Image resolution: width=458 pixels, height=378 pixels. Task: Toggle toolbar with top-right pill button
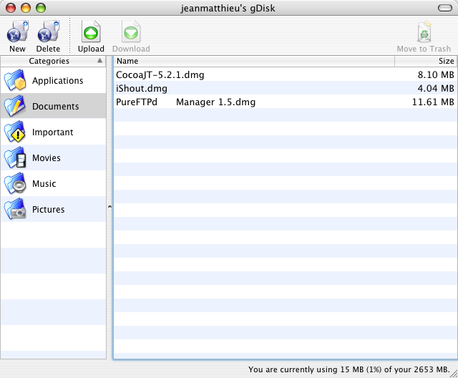coord(444,7)
